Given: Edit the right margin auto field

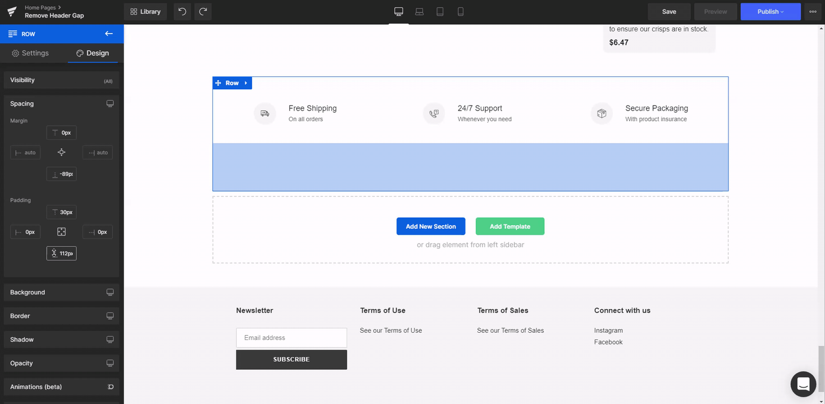Looking at the screenshot, I should coord(98,153).
